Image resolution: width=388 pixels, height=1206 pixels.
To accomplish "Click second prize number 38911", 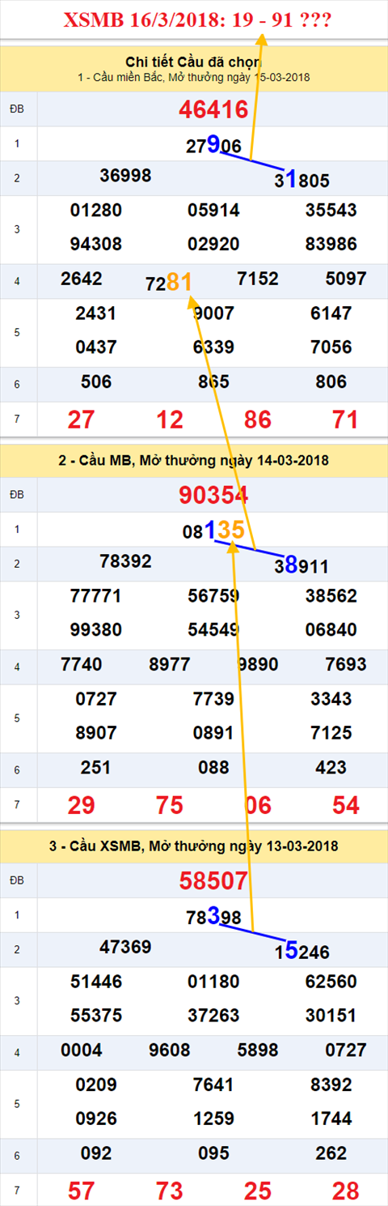I will (302, 566).
